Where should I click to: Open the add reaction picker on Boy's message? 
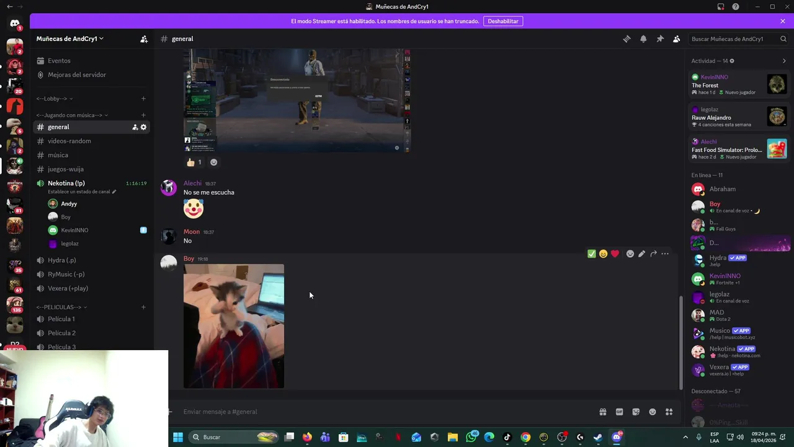630,254
